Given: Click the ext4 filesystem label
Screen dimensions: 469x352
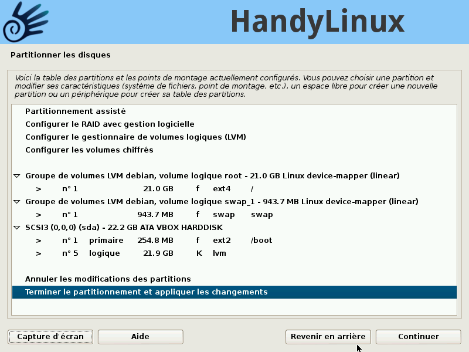Looking at the screenshot, I should pyautogui.click(x=222, y=189).
